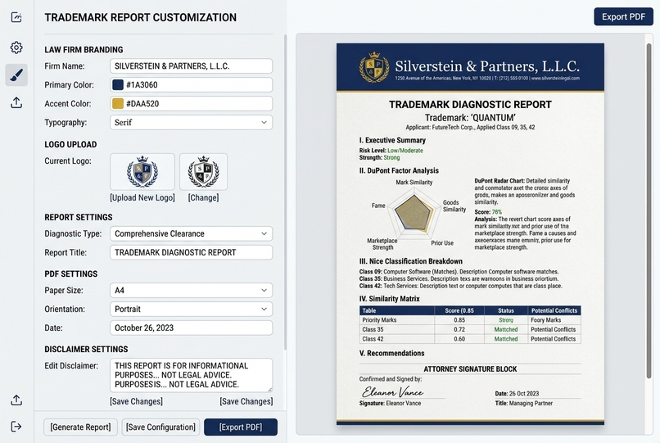Click the logout icon in sidebar
Viewport: 660px width, 443px height.
point(16,427)
